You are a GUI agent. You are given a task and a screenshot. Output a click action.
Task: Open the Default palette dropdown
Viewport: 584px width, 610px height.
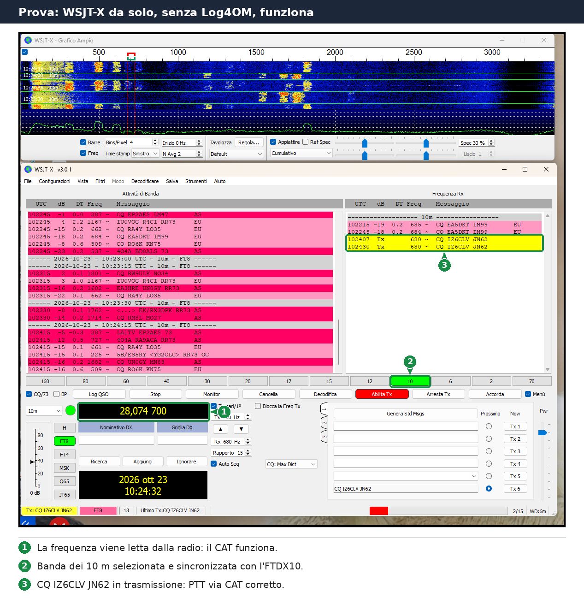[x=236, y=154]
